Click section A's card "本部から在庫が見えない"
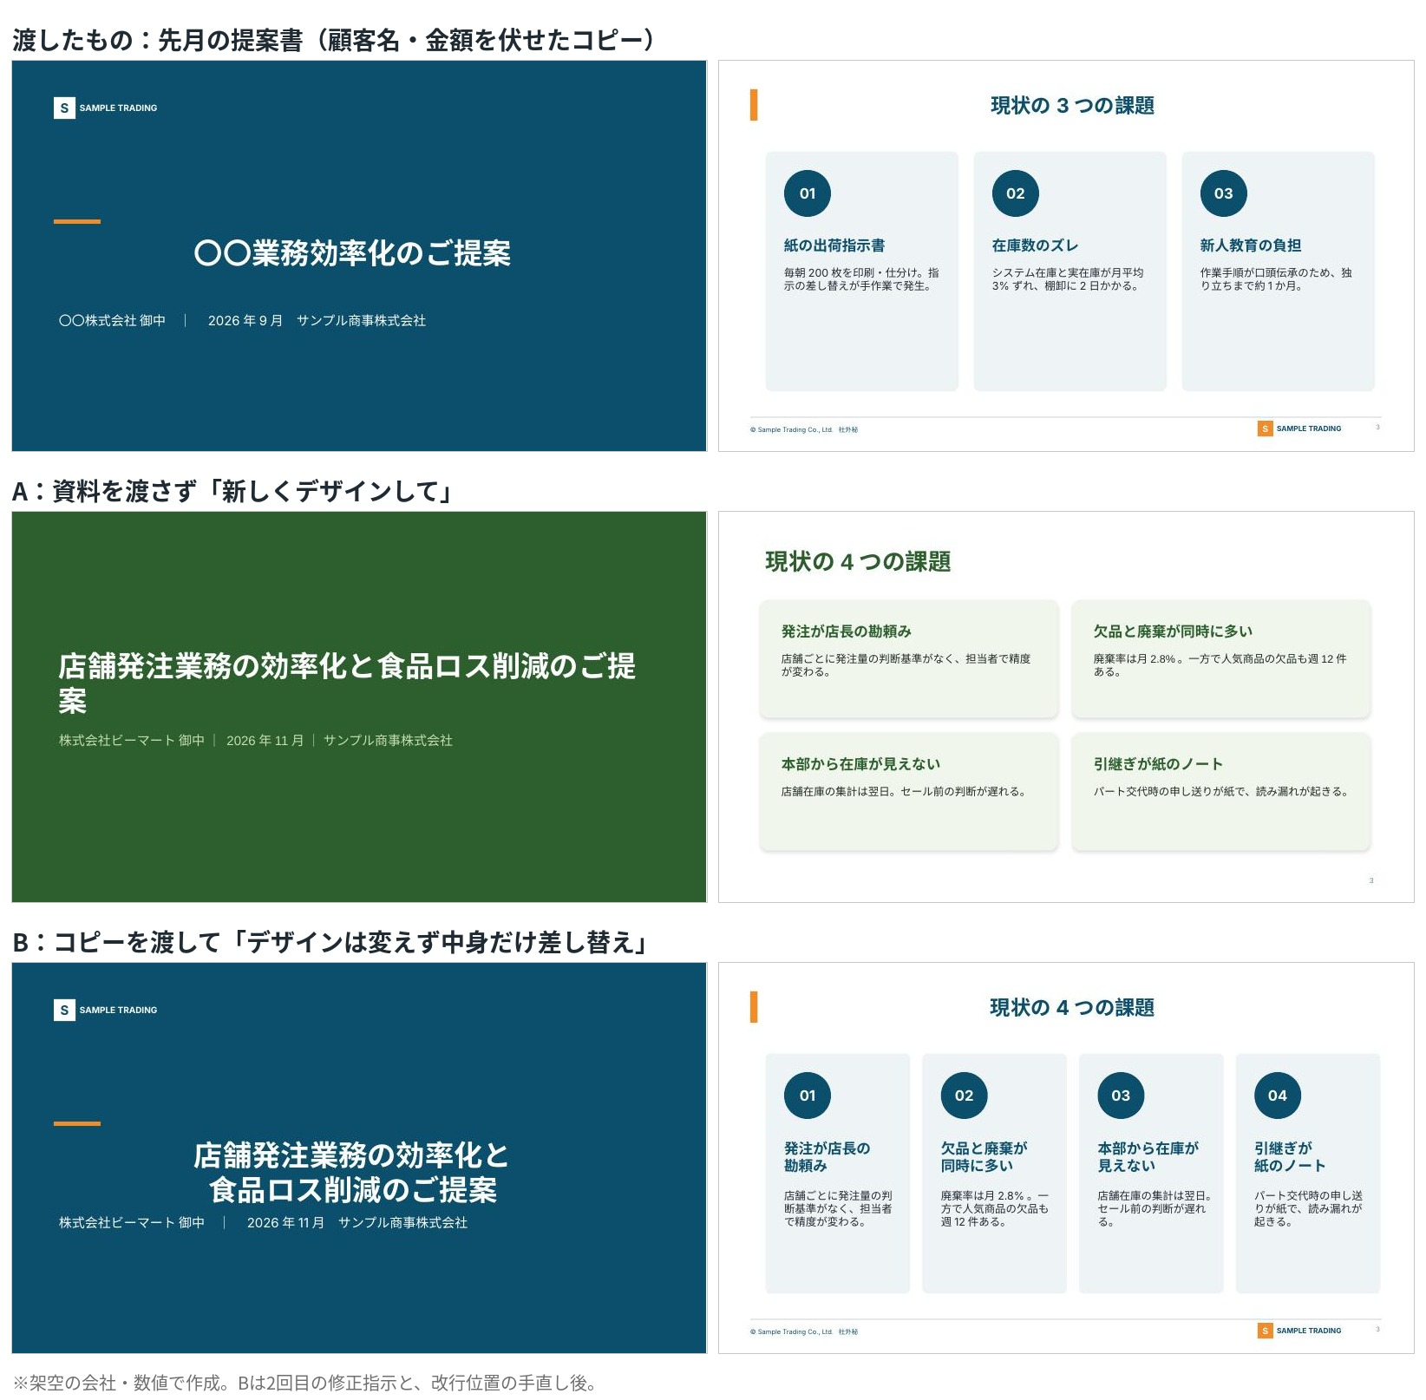 click(x=909, y=792)
